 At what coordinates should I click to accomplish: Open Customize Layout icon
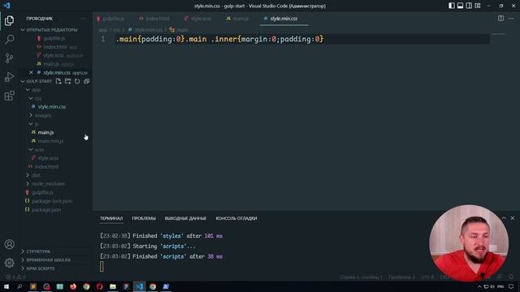click(478, 6)
